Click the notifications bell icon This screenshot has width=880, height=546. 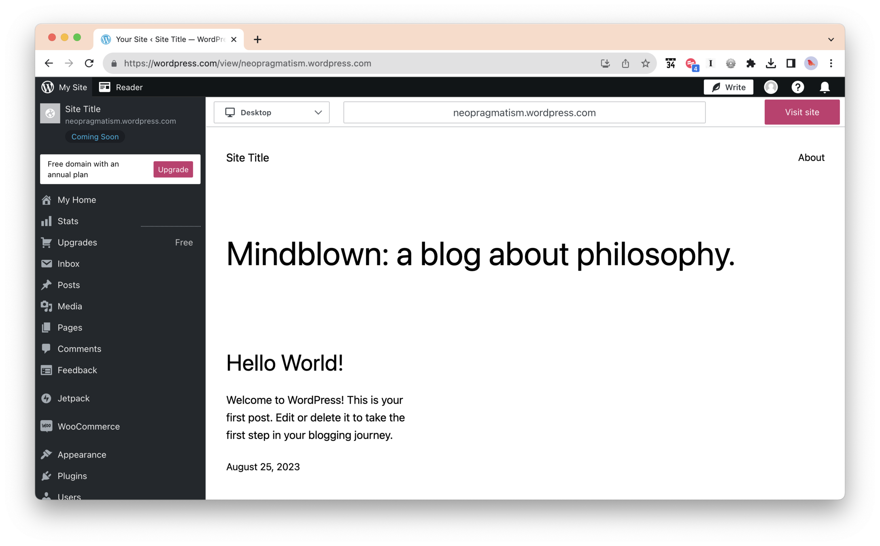825,87
